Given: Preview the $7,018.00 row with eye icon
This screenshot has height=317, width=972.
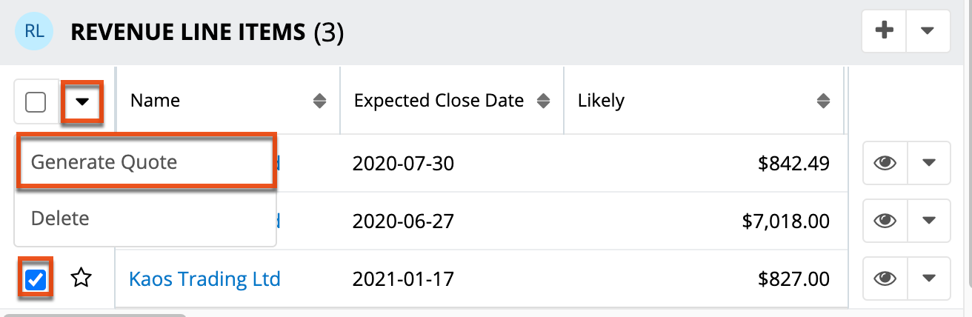Looking at the screenshot, I should pyautogui.click(x=885, y=220).
